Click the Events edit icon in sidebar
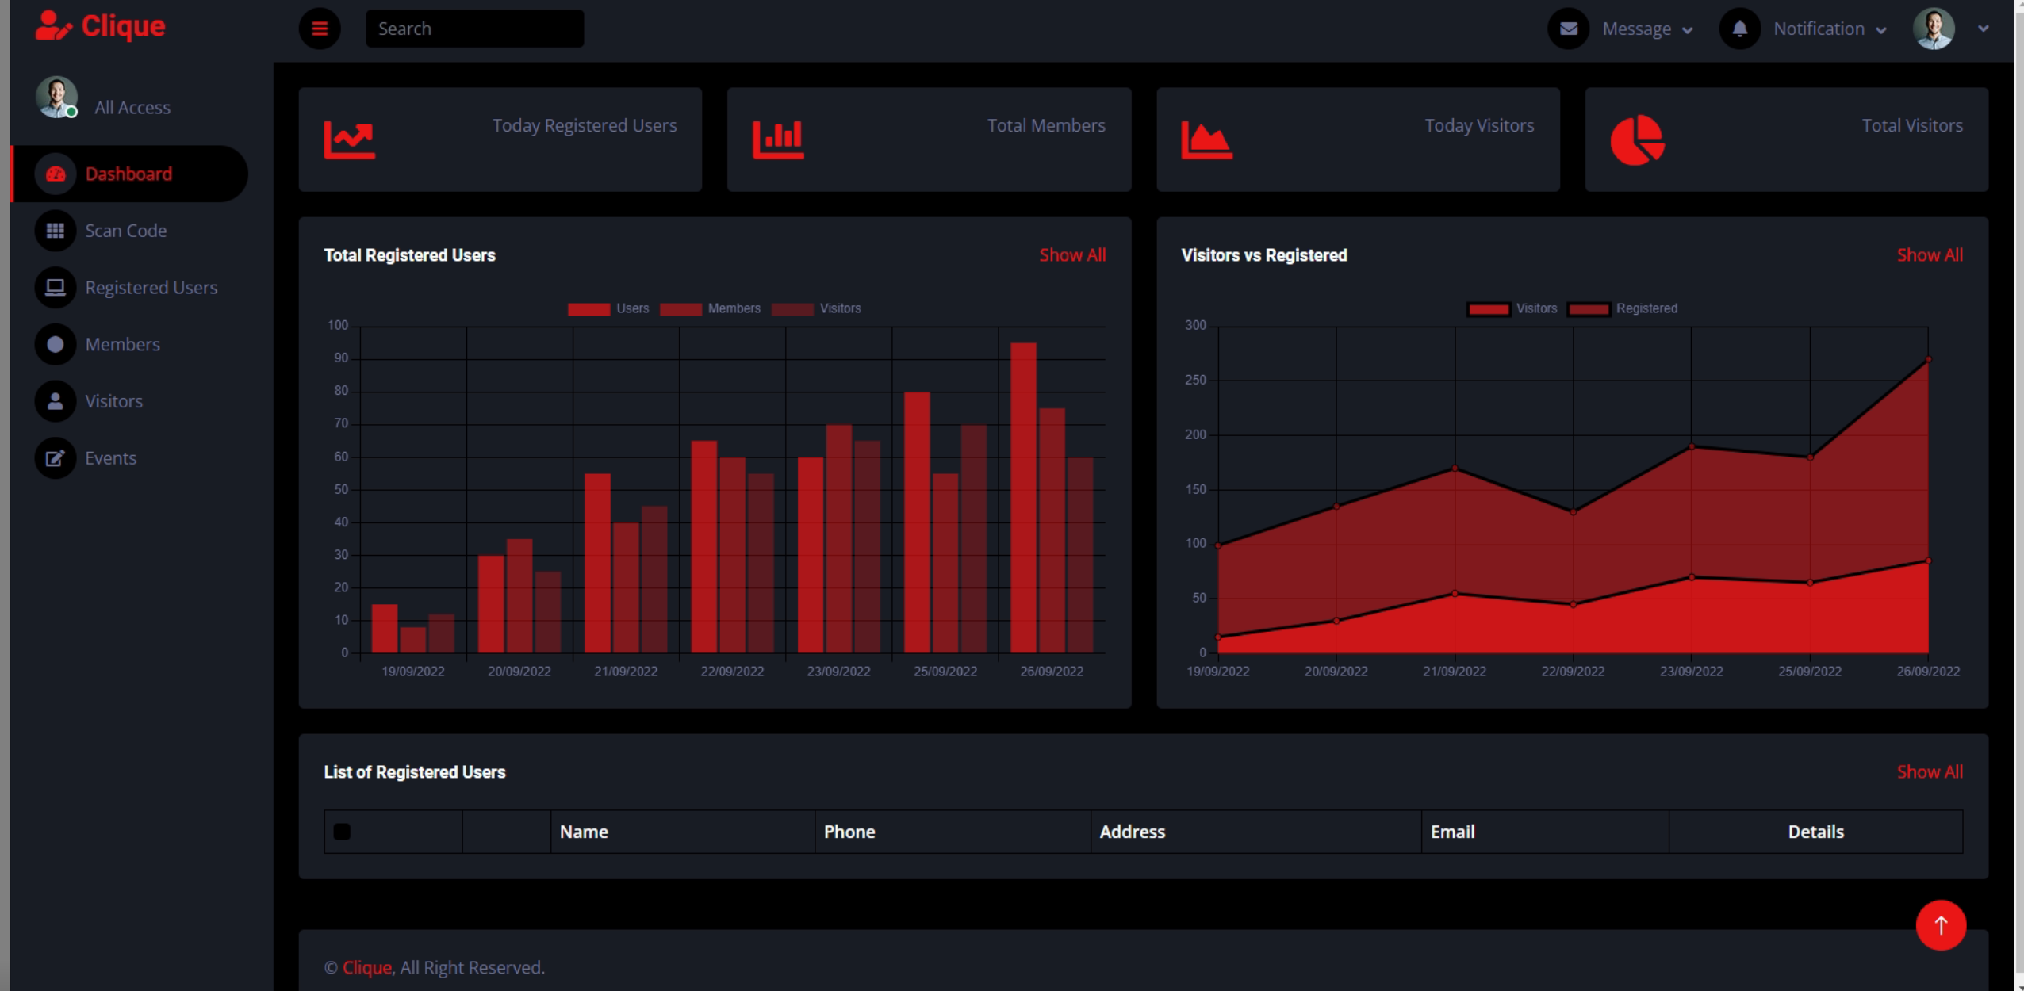2024x991 pixels. tap(55, 458)
